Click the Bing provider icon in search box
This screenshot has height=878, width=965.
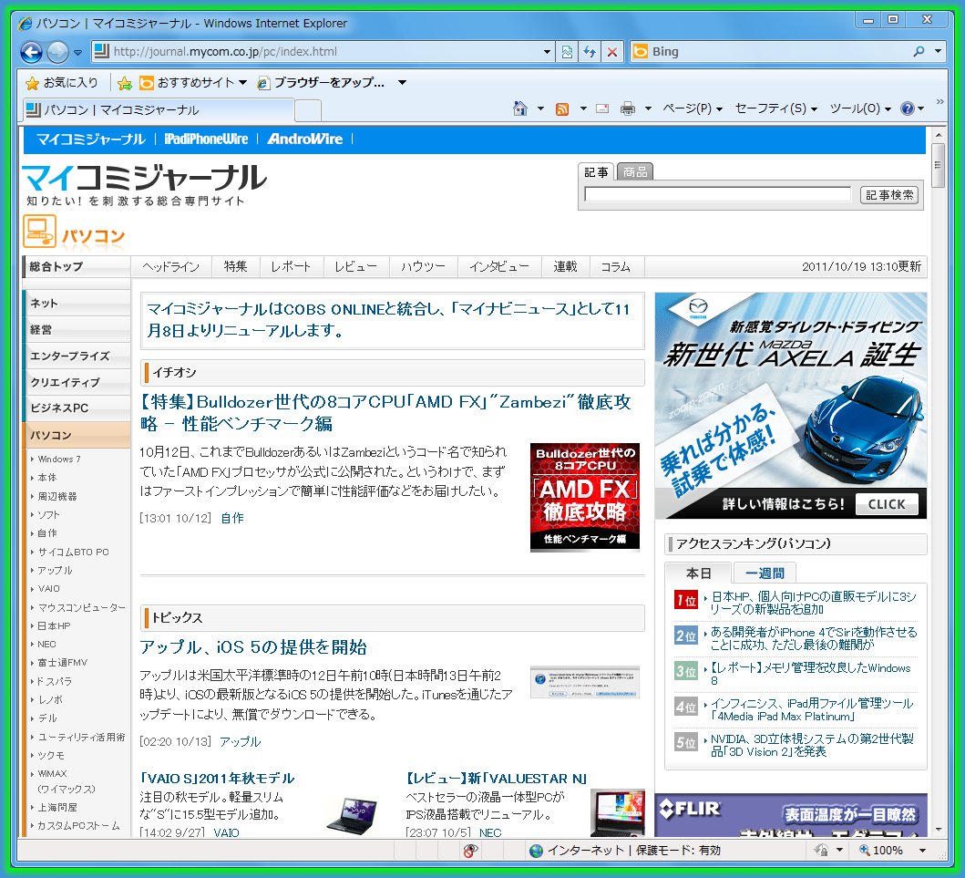point(641,52)
